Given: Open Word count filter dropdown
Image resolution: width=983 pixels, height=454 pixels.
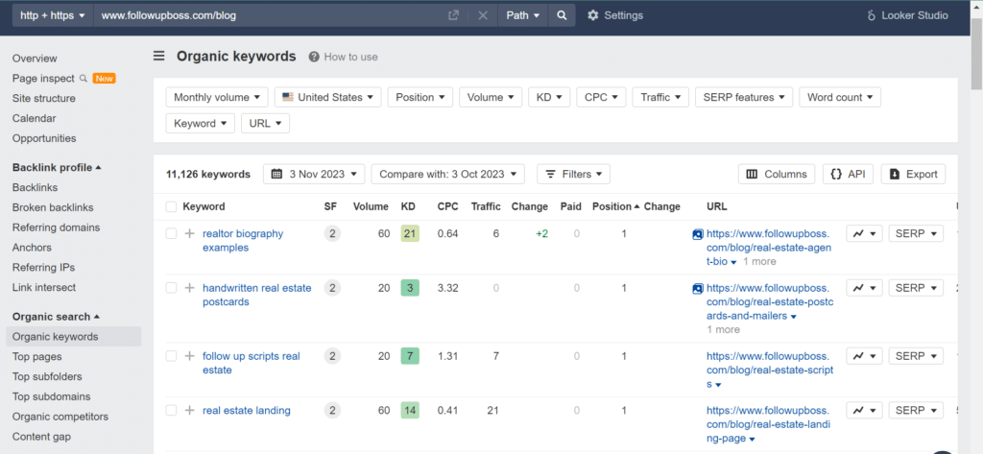Looking at the screenshot, I should [840, 97].
